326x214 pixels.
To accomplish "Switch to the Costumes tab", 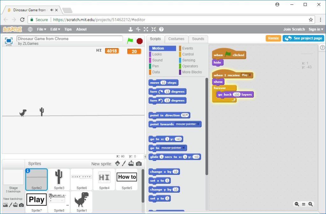I will 176,39.
